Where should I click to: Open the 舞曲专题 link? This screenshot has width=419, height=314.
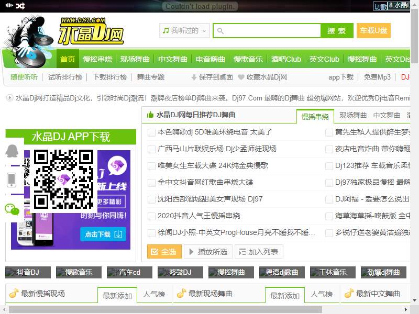click(150, 77)
